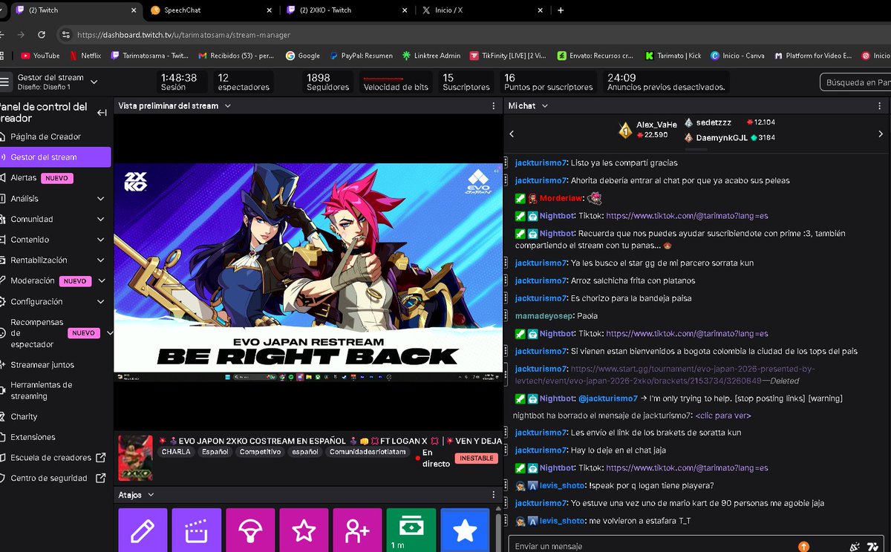Click the external link icon for Escuela de creadores
The width and height of the screenshot is (891, 552).
tap(101, 458)
